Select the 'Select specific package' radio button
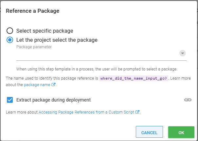This screenshot has height=141, width=198. tap(10, 31)
